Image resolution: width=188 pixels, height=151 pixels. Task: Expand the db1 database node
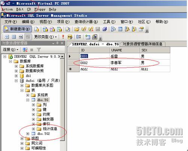[x=16, y=76]
